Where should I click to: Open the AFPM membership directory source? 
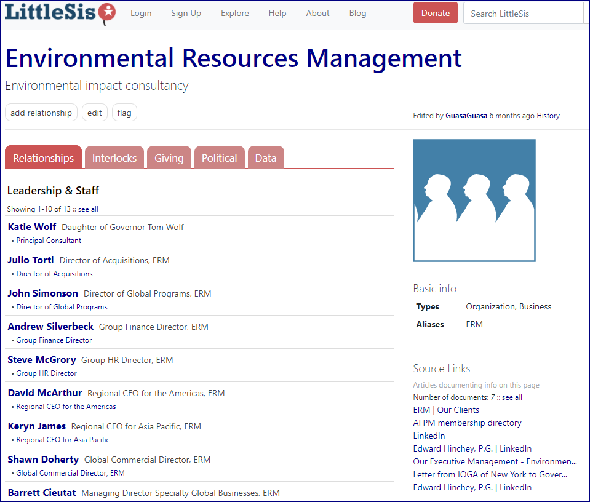click(467, 423)
